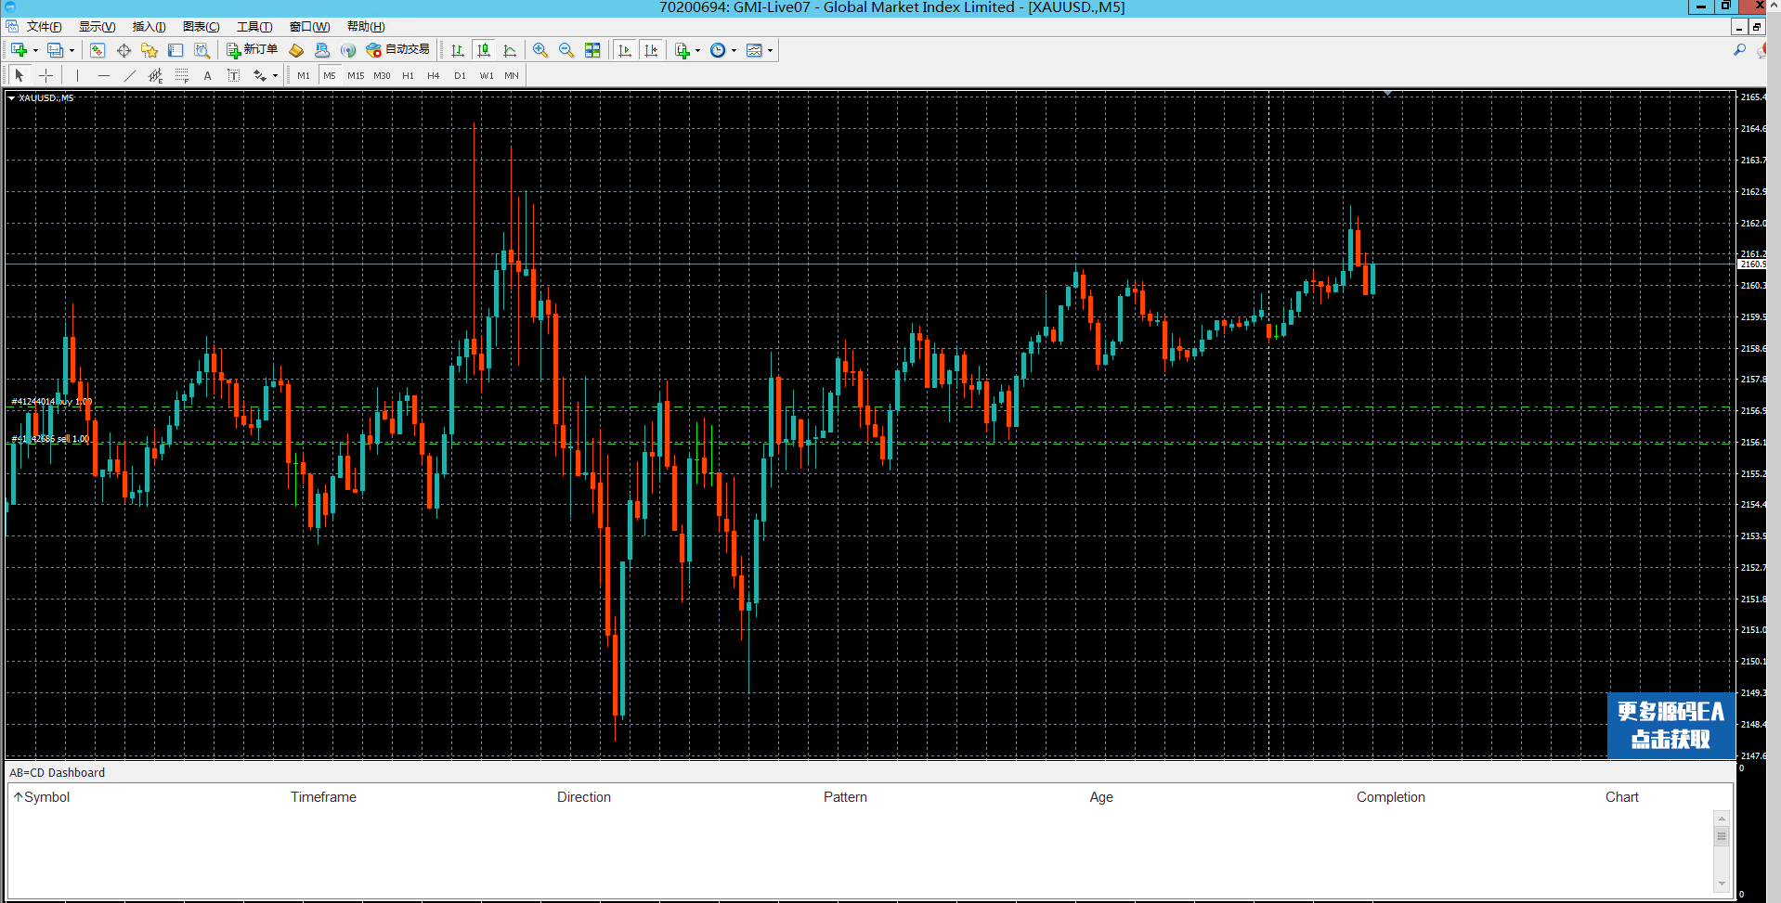Open the 显示(V) menu
The image size is (1781, 903).
[97, 26]
